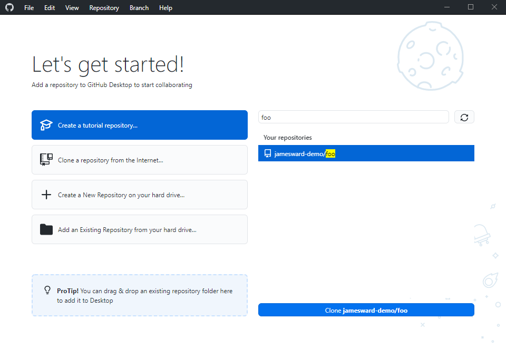The height and width of the screenshot is (348, 506).
Task: Open the Help menu
Action: (166, 8)
